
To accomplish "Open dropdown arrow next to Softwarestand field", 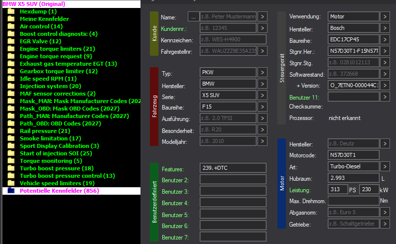I will tap(385, 74).
